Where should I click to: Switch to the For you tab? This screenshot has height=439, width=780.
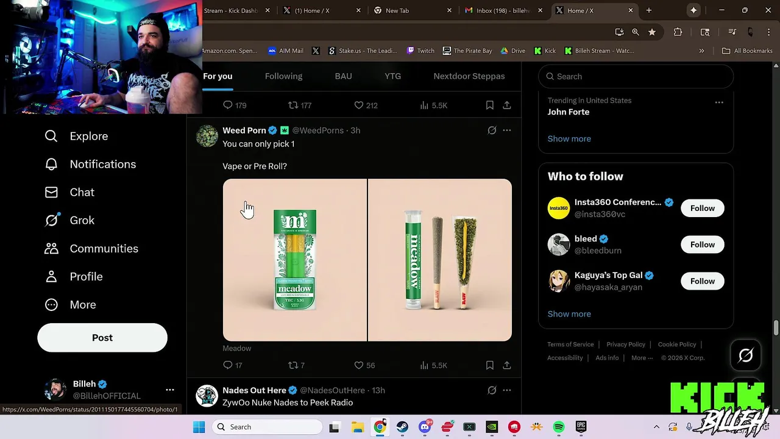[218, 76]
